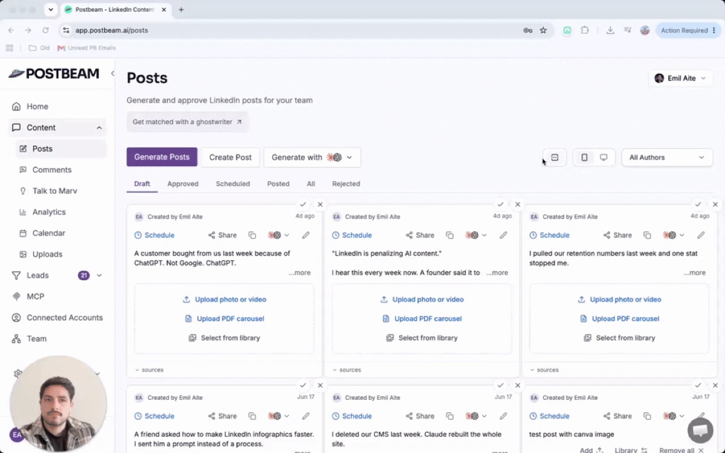725x453 pixels.
Task: Reject the "LinkedIn is penalizing AI content" draft
Action: pyautogui.click(x=518, y=205)
